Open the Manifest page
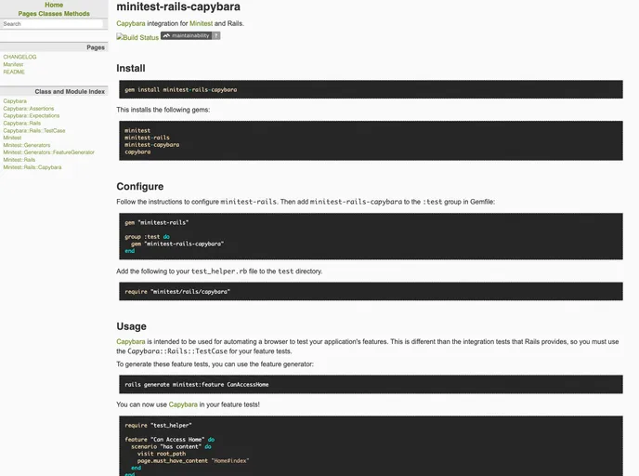Image resolution: width=639 pixels, height=476 pixels. click(x=13, y=64)
